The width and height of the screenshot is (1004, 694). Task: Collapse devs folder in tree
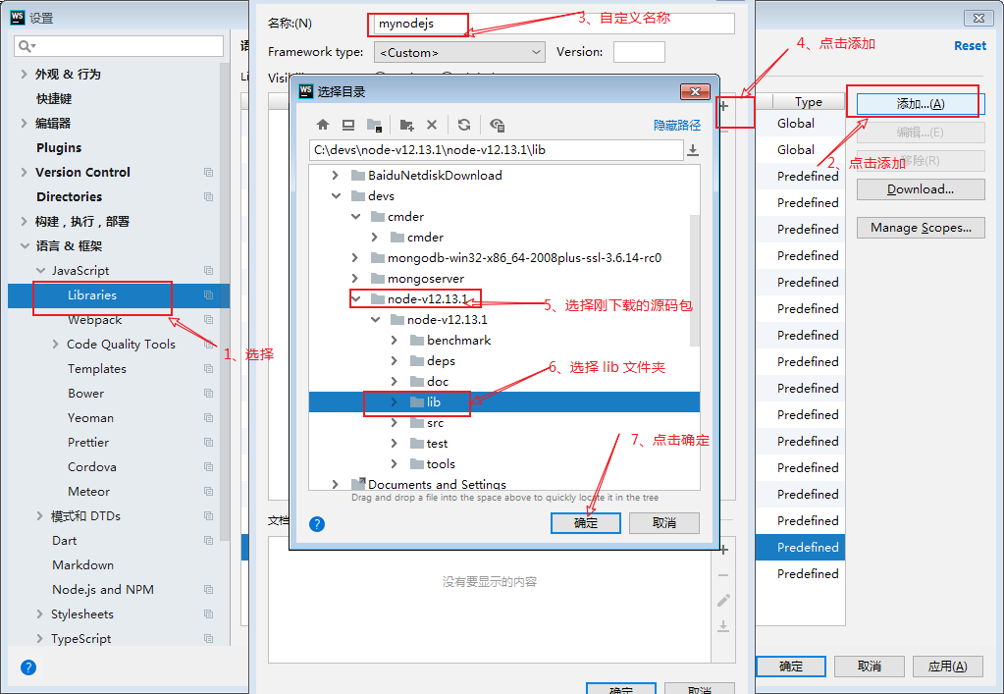(337, 196)
